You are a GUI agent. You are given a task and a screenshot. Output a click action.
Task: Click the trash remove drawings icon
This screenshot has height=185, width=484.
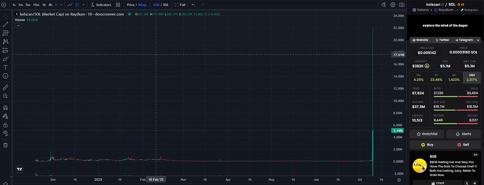(5, 145)
